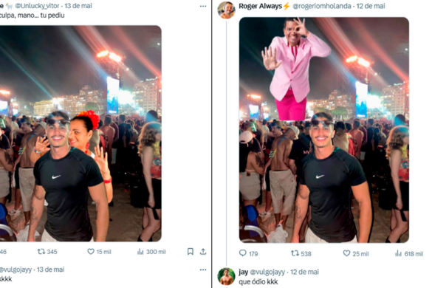Visit the @rogeriomholanda handle link
The image size is (432, 288).
pyautogui.click(x=322, y=6)
